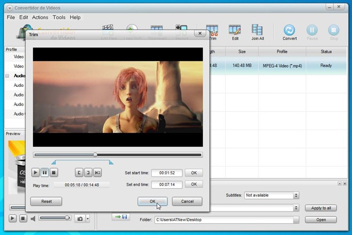The height and width of the screenshot is (235, 352).
Task: Click the Ready status cell
Action: (326, 66)
